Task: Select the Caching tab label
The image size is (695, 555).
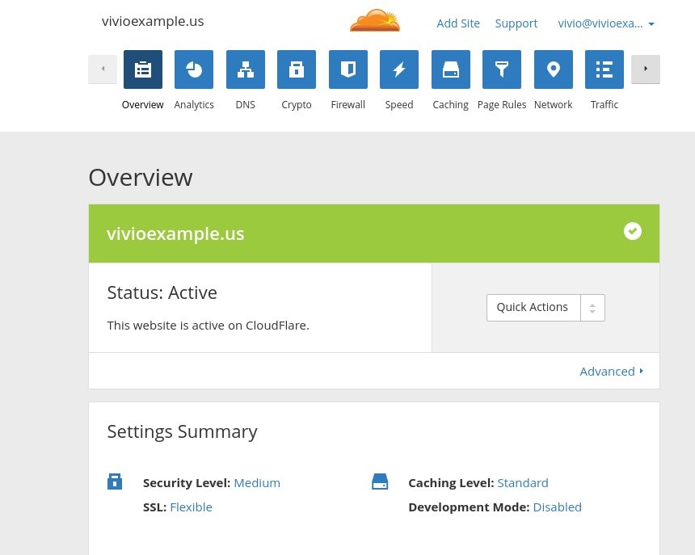Action: point(451,104)
